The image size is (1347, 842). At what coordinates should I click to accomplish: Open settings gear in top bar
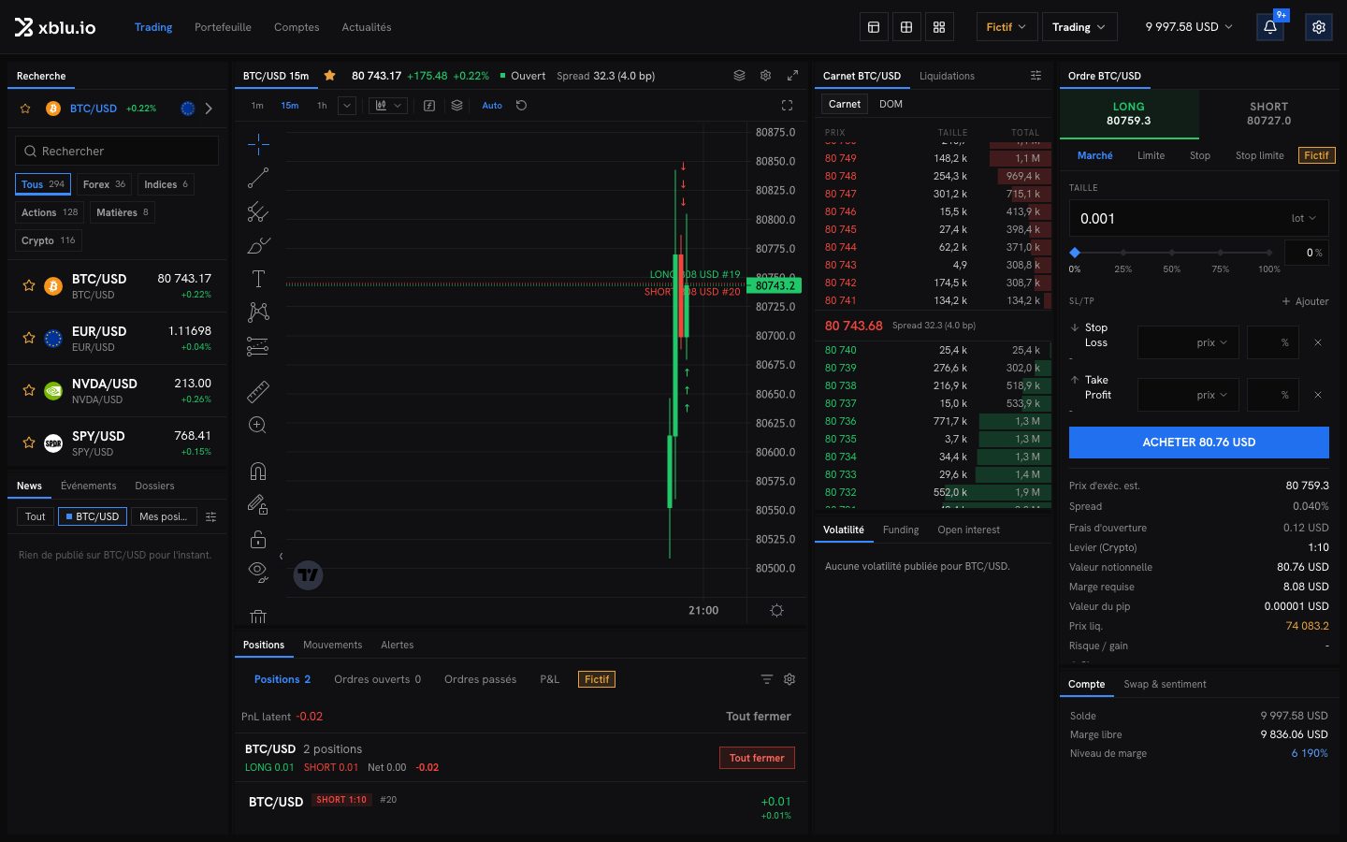1319,27
